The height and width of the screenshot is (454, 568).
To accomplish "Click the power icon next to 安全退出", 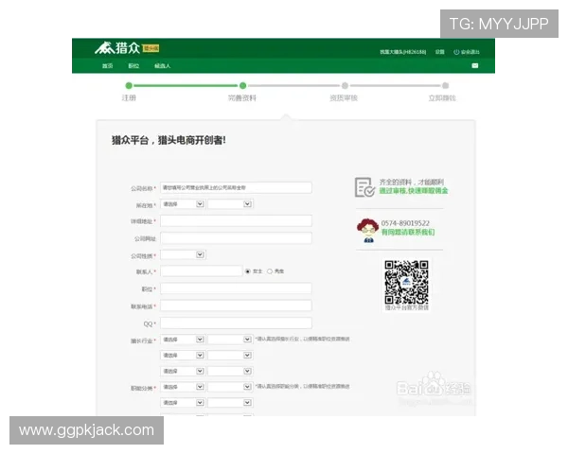I will [456, 52].
